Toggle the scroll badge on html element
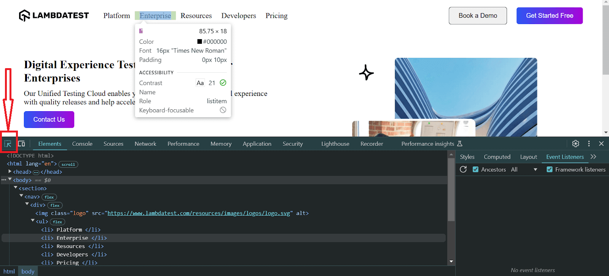Image resolution: width=609 pixels, height=276 pixels. pyautogui.click(x=68, y=164)
